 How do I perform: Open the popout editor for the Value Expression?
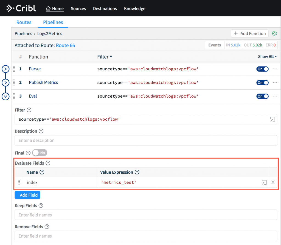pos(264,182)
